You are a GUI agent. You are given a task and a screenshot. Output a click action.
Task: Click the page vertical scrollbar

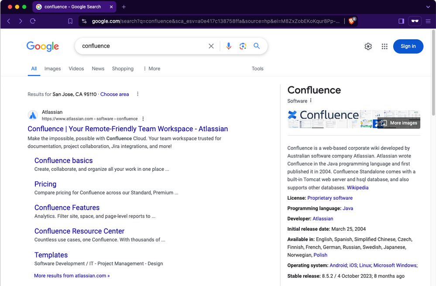click(433, 73)
